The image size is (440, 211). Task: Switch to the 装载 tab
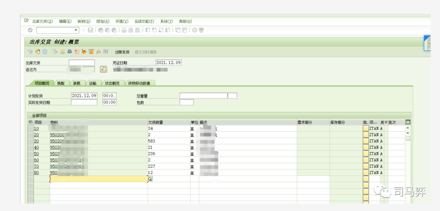point(77,83)
